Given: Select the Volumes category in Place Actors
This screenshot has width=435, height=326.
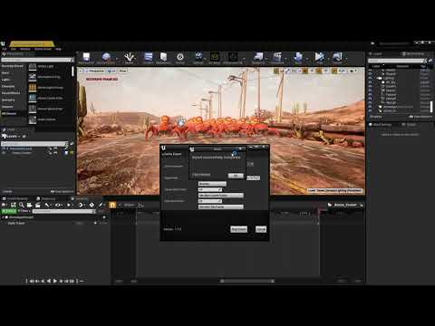Looking at the screenshot, I should (7, 107).
